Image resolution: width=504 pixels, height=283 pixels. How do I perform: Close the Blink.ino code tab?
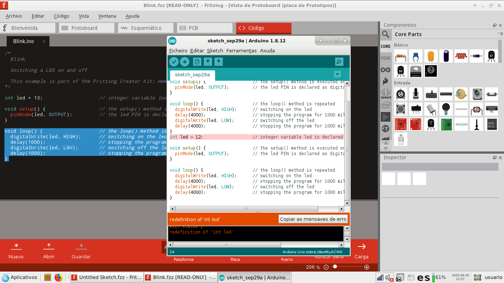click(44, 41)
